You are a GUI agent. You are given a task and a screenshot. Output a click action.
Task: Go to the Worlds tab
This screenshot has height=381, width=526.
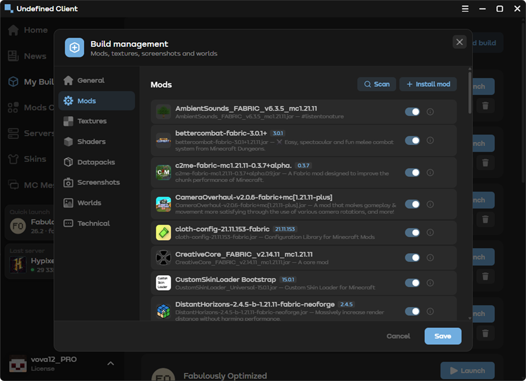[x=97, y=203]
